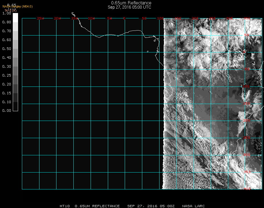264x208 pixels.
Task: Select the 0.20 colorbar scale label
Action: click(7, 84)
